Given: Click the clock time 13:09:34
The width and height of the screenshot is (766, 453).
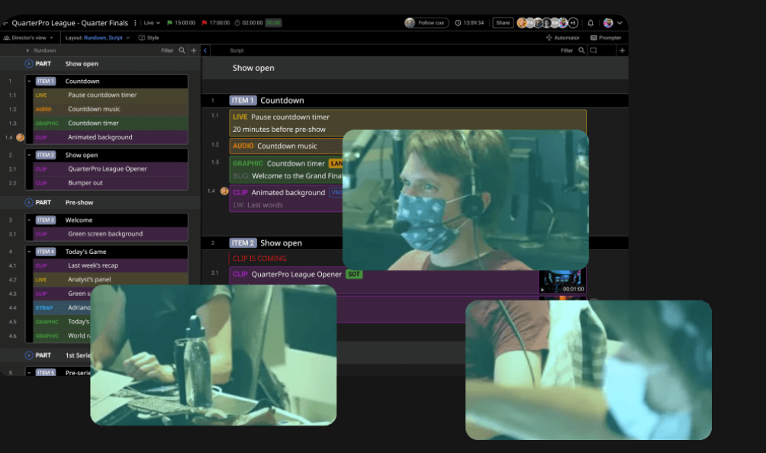Looking at the screenshot, I should point(469,23).
